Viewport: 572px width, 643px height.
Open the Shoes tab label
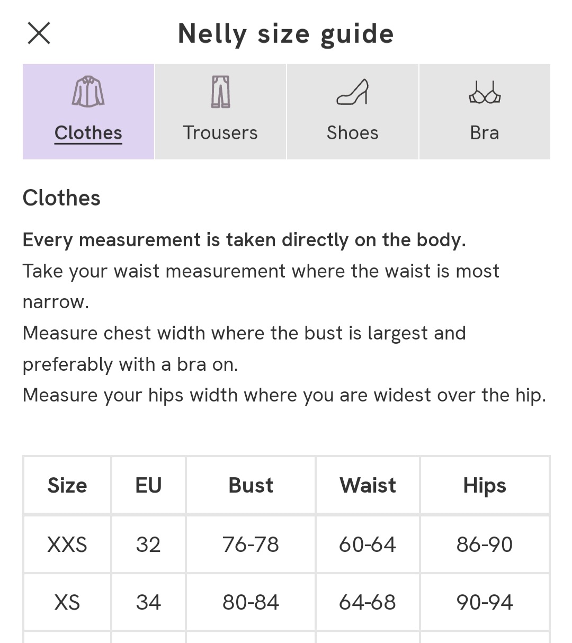click(352, 132)
